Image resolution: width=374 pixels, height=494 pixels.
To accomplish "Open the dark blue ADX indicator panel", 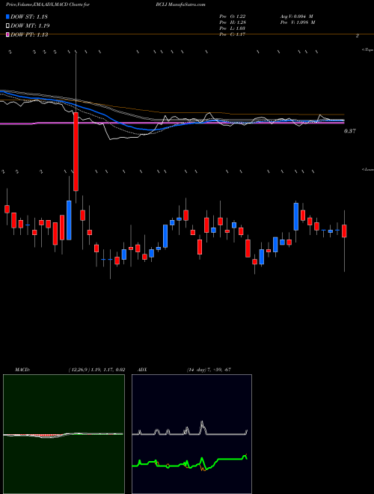I will click(191, 434).
